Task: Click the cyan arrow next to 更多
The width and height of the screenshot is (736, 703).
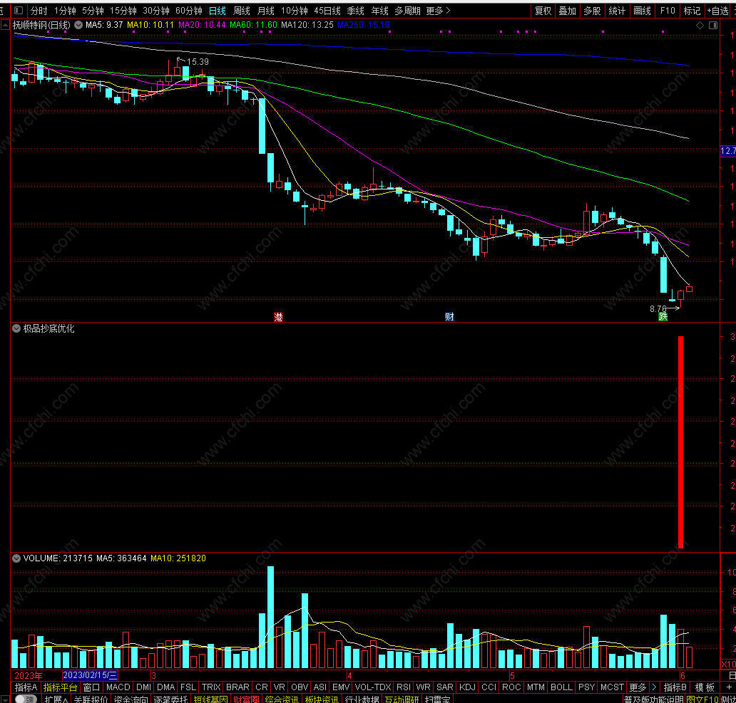Action: coord(654,687)
